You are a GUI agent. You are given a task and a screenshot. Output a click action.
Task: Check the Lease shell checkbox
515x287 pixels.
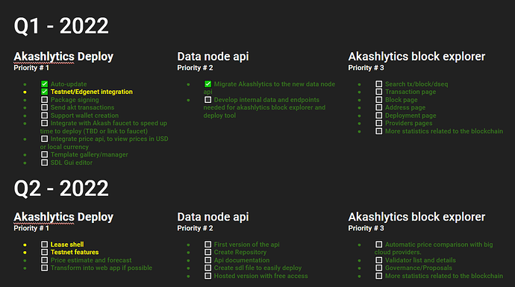pyautogui.click(x=44, y=245)
